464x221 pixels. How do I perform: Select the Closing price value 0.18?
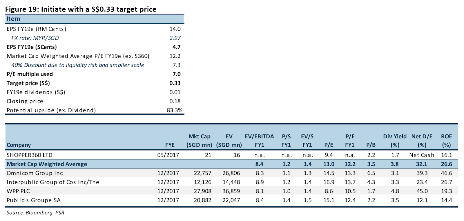coord(175,101)
